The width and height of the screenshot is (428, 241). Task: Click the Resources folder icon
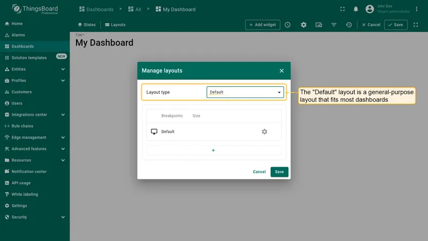point(7,160)
